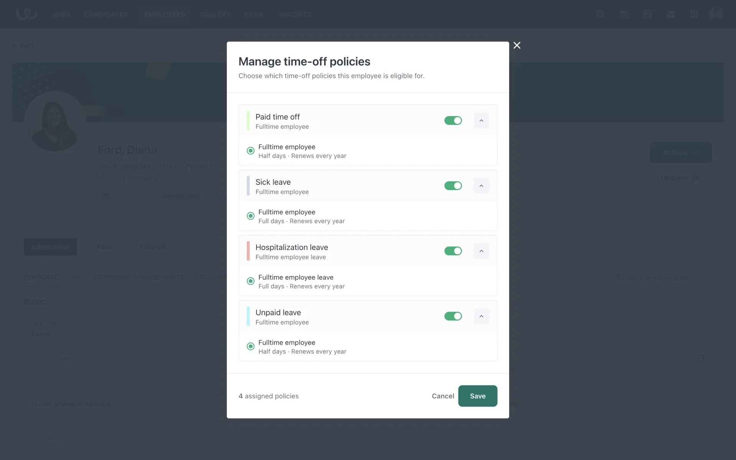Viewport: 736px width, 460px height.
Task: Select Fulltime employee radio under Paid time off
Action: pyautogui.click(x=251, y=151)
